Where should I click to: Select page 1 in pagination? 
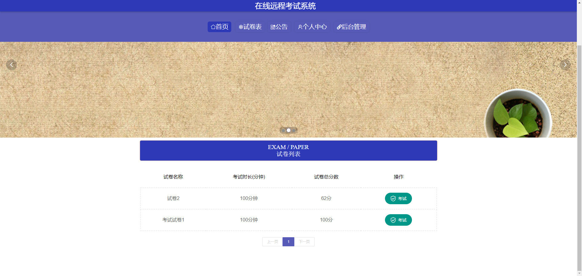point(288,242)
